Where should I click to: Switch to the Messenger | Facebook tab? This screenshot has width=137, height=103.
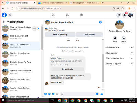[x=21, y=3]
